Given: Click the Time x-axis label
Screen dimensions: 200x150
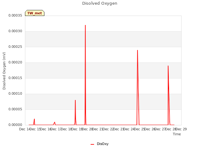Looking at the screenshot, I should click(x=177, y=134).
